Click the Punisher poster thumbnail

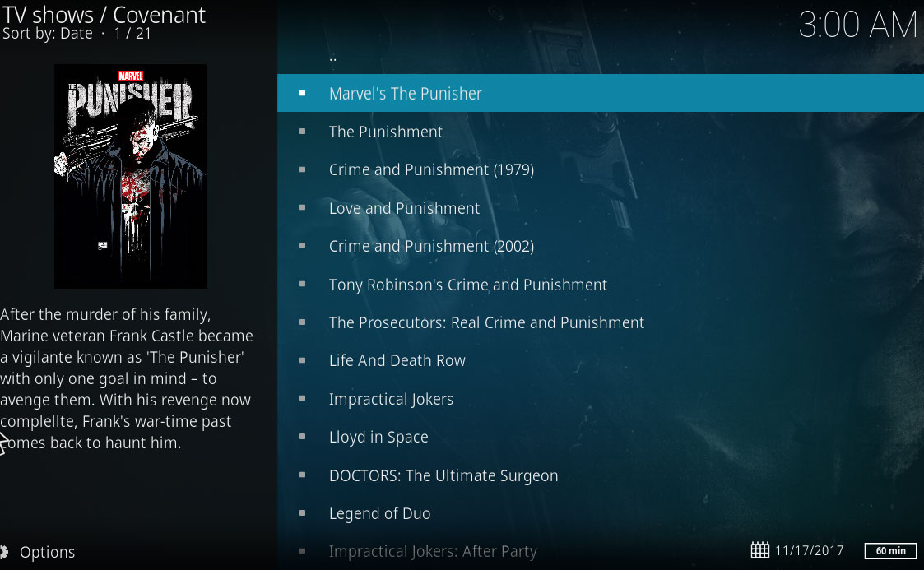[x=130, y=176]
